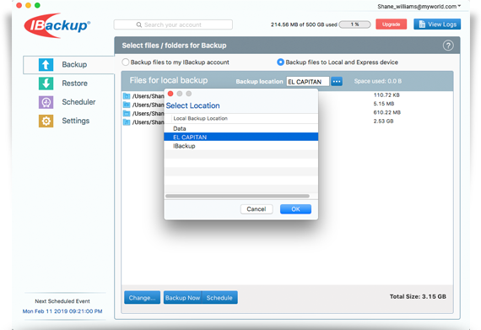Open the Backup section arrow icon
The width and height of the screenshot is (481, 330).
point(46,65)
